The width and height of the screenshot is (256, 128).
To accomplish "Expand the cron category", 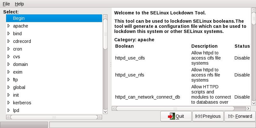I will pos(9,49).
